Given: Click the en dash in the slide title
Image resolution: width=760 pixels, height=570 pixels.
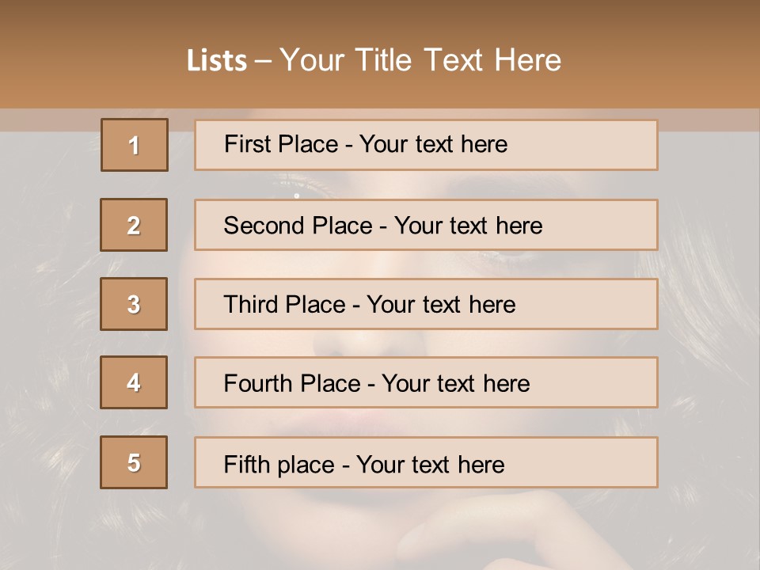Looking at the screenshot, I should tap(263, 61).
